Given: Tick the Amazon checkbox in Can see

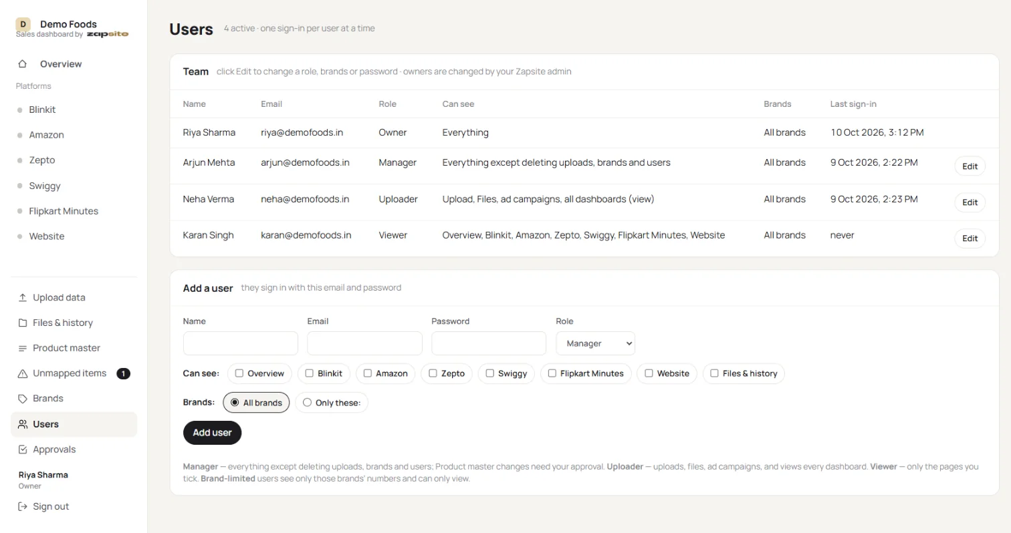Looking at the screenshot, I should [x=368, y=373].
